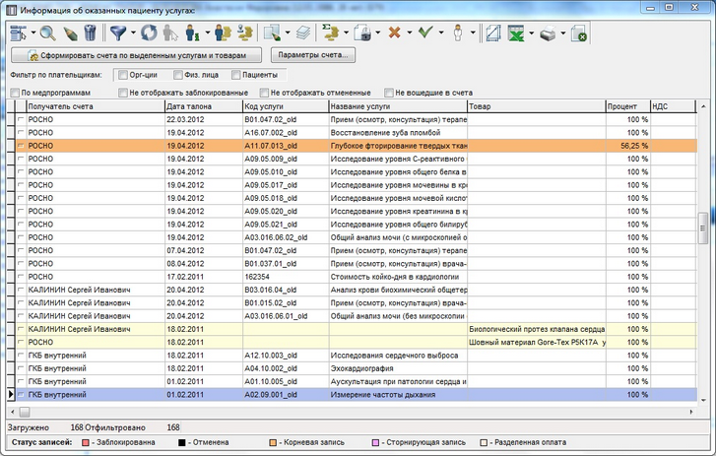Tick row checkbox for 22.03.2012 РОСНО entry
Viewport: 716px width, 456px height.
pyautogui.click(x=21, y=119)
